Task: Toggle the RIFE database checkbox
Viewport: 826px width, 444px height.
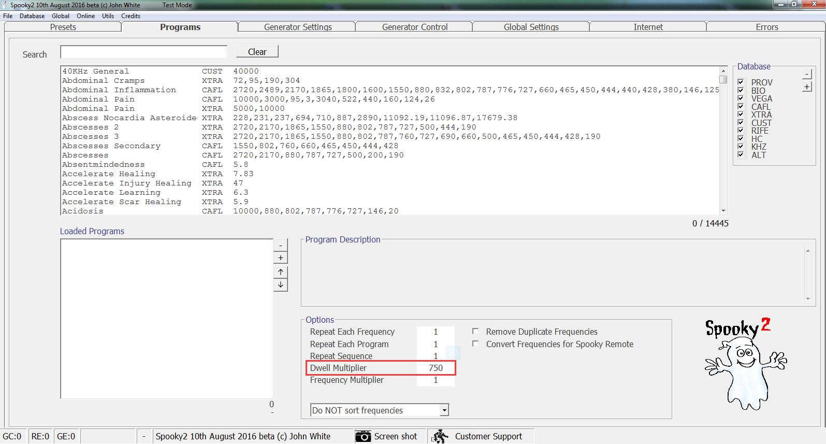Action: point(741,131)
